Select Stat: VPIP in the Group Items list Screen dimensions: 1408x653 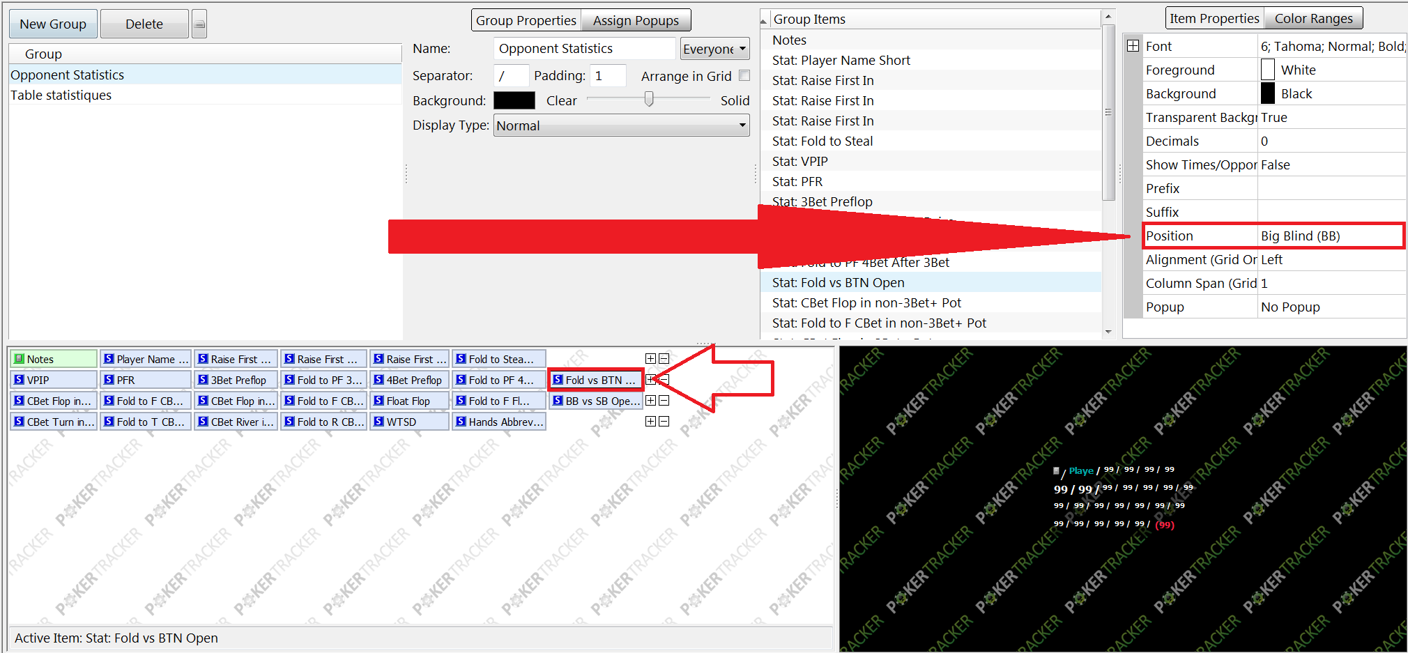pos(931,161)
